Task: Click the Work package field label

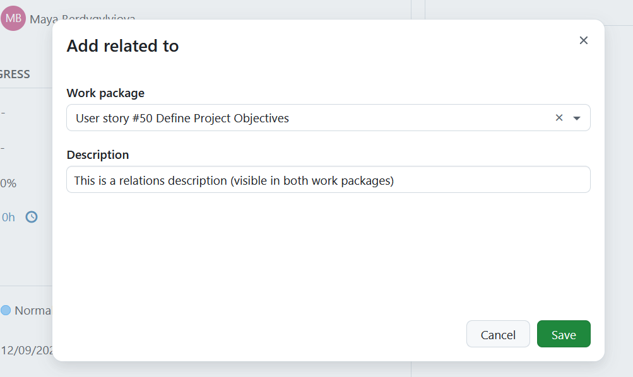Action: (105, 93)
